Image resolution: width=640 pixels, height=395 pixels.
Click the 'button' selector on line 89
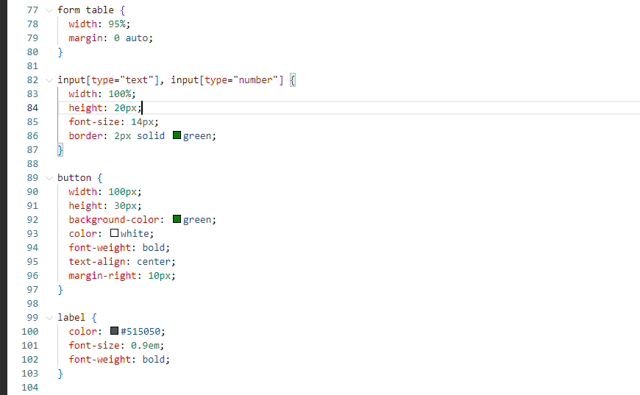point(74,178)
